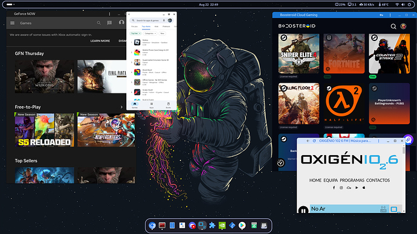Click the LEARN MORE link in GeForce NOW
Viewport: 417px width, 234px height.
(x=100, y=41)
